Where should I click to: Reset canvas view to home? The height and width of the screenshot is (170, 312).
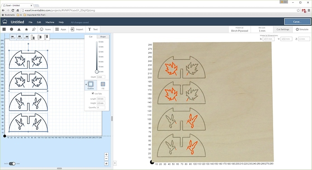[106, 163]
